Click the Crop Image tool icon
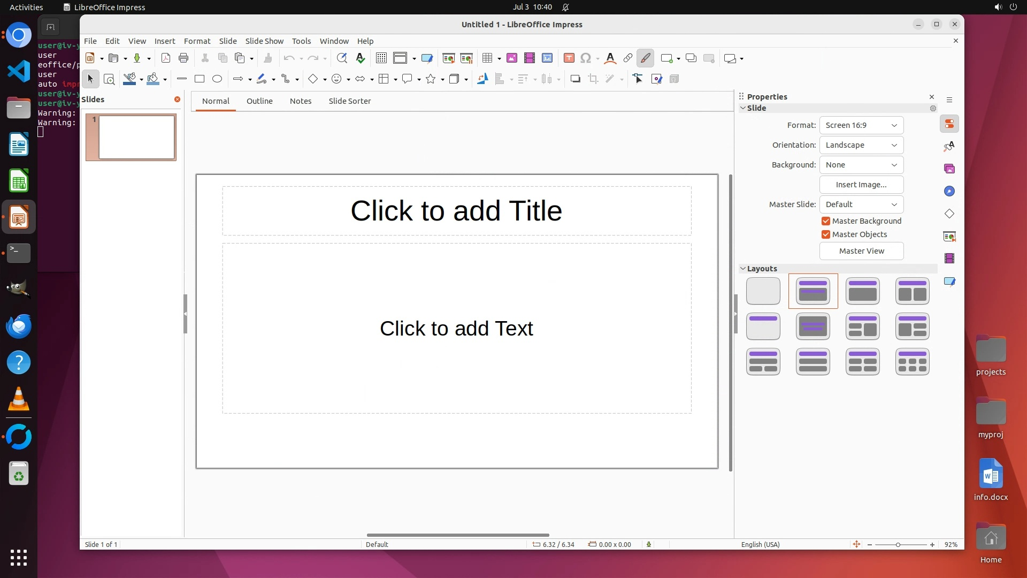This screenshot has height=578, width=1027. [x=593, y=79]
